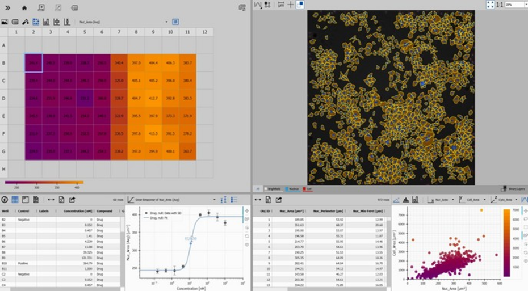Sort by Control column header
This screenshot has width=528, height=291.
[24, 211]
